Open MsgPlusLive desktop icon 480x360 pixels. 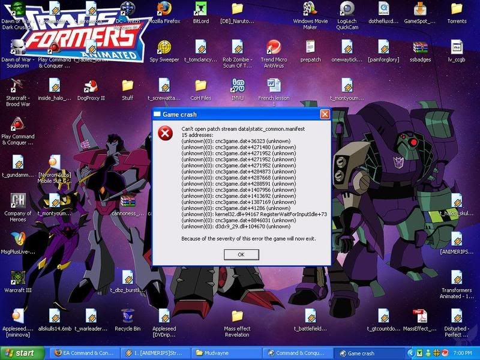tap(18, 239)
